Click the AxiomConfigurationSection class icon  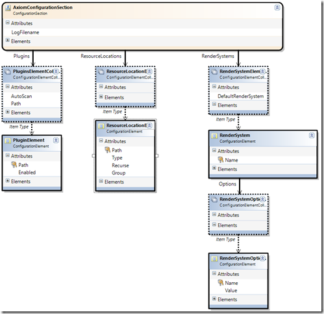[8, 8]
